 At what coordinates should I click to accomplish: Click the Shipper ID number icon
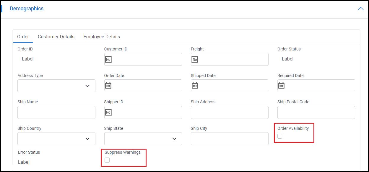[x=108, y=112]
